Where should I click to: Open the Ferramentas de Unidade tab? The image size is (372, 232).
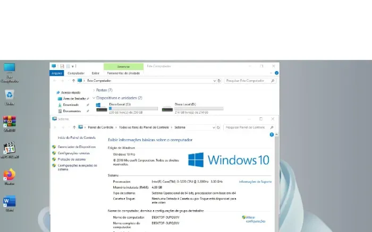click(123, 73)
